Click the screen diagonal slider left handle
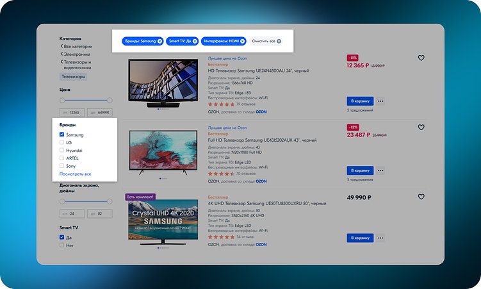The image size is (481, 289). point(62,202)
